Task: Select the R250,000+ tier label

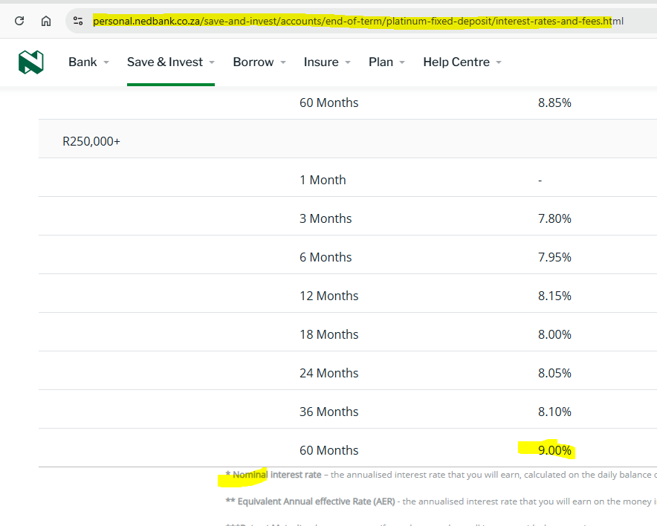Action: click(91, 142)
